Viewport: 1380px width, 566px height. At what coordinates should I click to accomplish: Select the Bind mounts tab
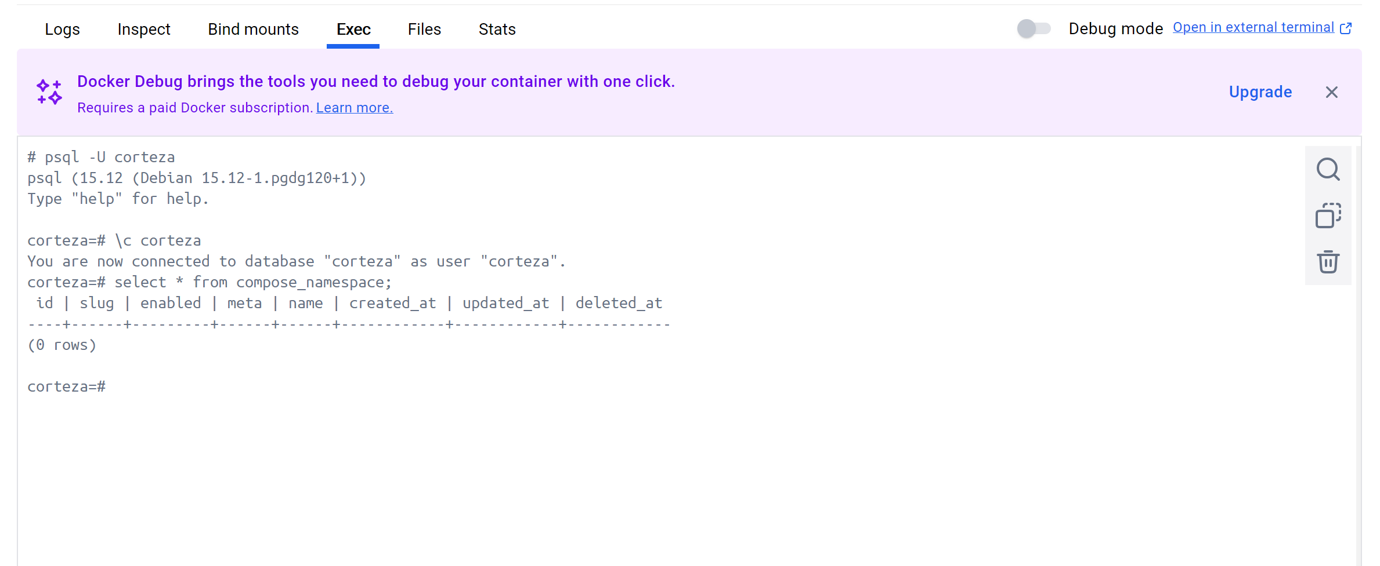(x=253, y=29)
